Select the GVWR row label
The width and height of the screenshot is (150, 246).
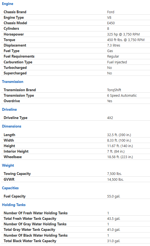[x=9, y=180]
